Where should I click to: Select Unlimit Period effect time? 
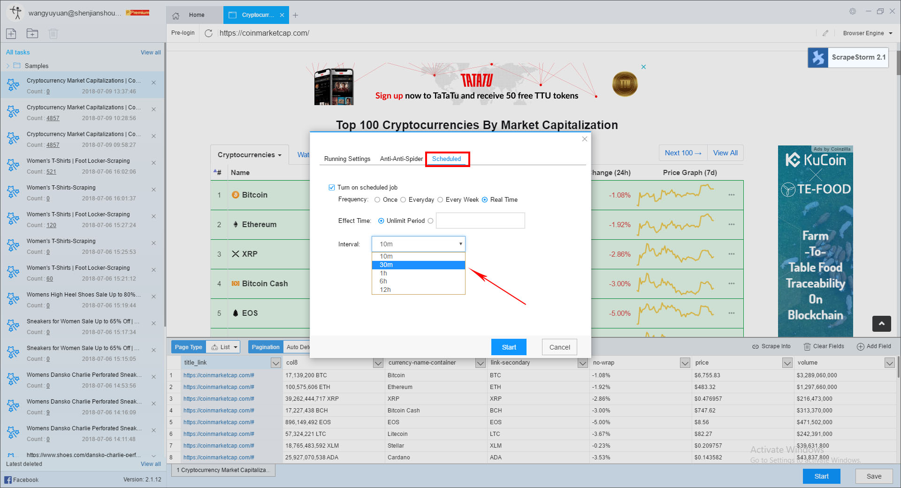coord(381,221)
